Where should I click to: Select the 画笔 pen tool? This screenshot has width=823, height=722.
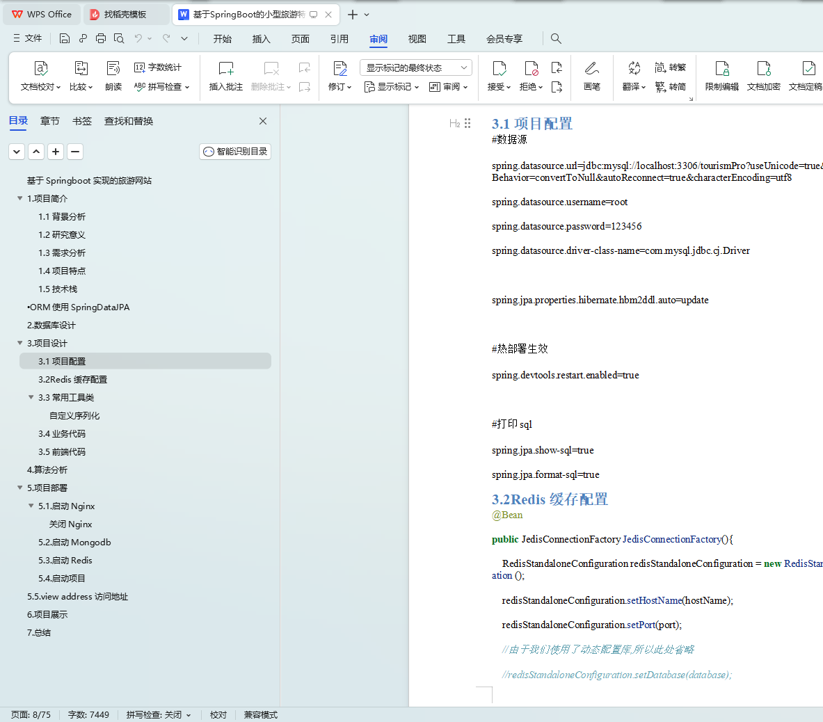pyautogui.click(x=591, y=76)
